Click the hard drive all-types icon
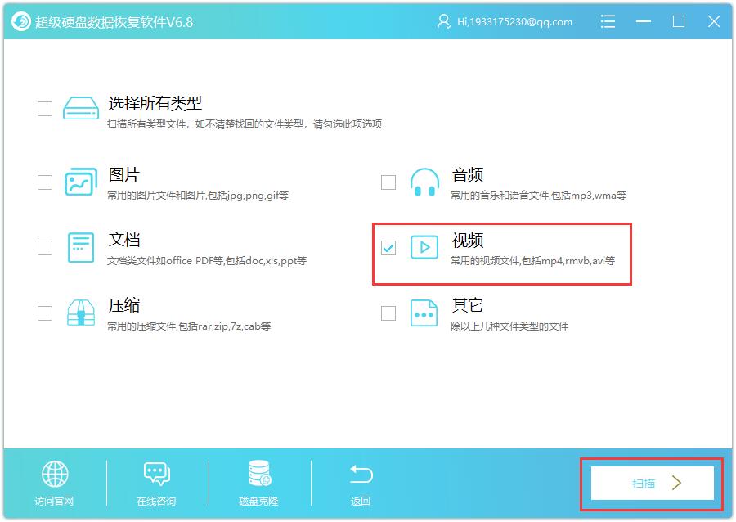The width and height of the screenshot is (736, 522). click(x=81, y=108)
